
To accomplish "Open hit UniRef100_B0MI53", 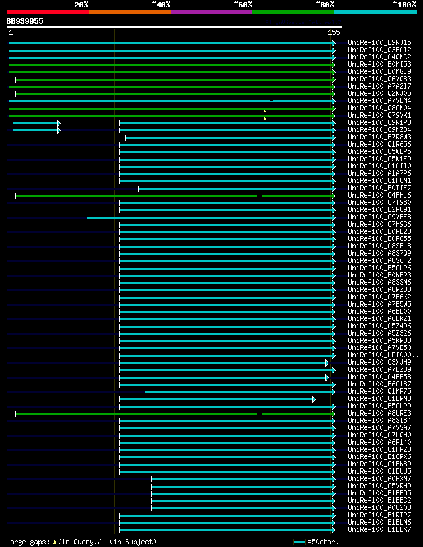I will click(x=379, y=64).
